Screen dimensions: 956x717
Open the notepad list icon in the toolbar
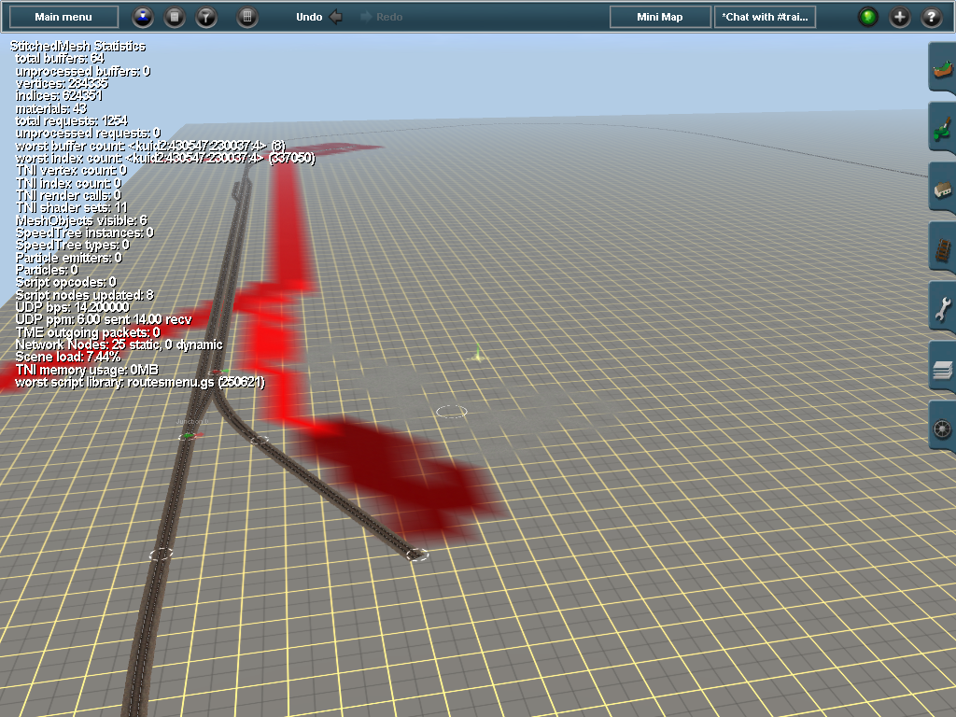pos(174,17)
